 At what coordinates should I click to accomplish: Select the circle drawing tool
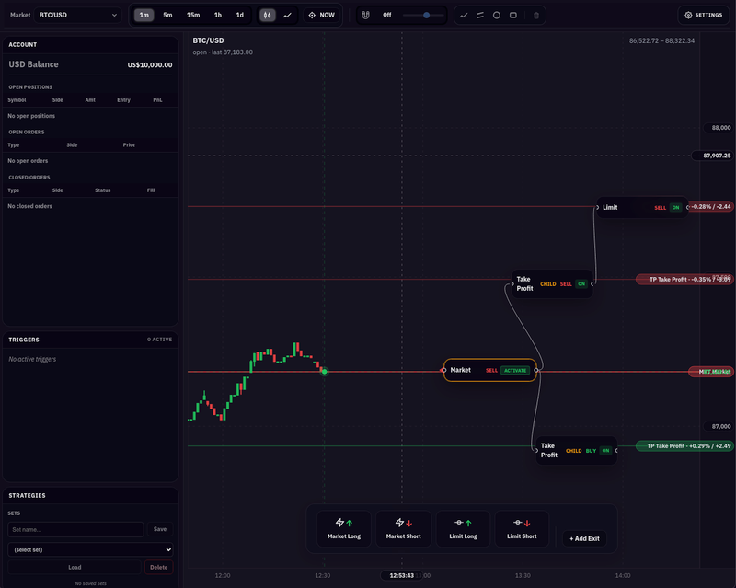coord(496,15)
